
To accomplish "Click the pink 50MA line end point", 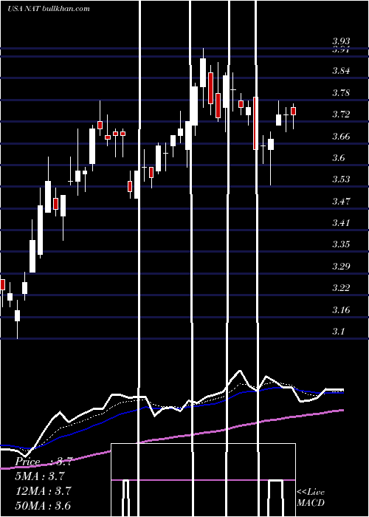I will [x=342, y=410].
